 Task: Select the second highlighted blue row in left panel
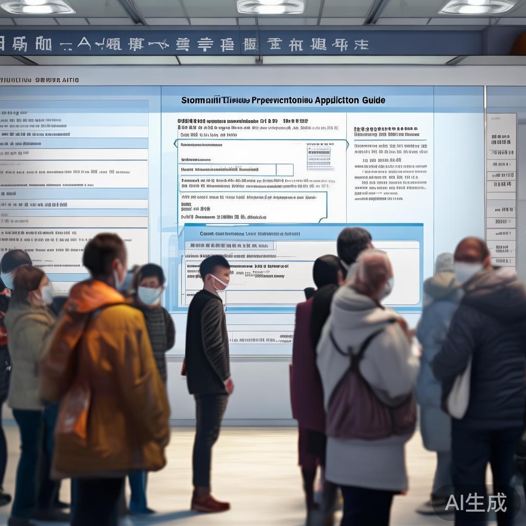74,194
